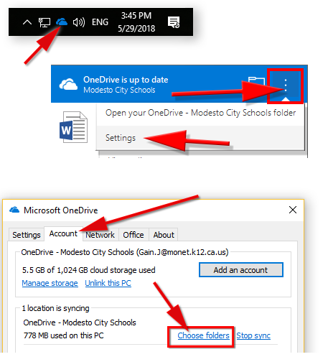Click the Add an account button

[x=241, y=270]
